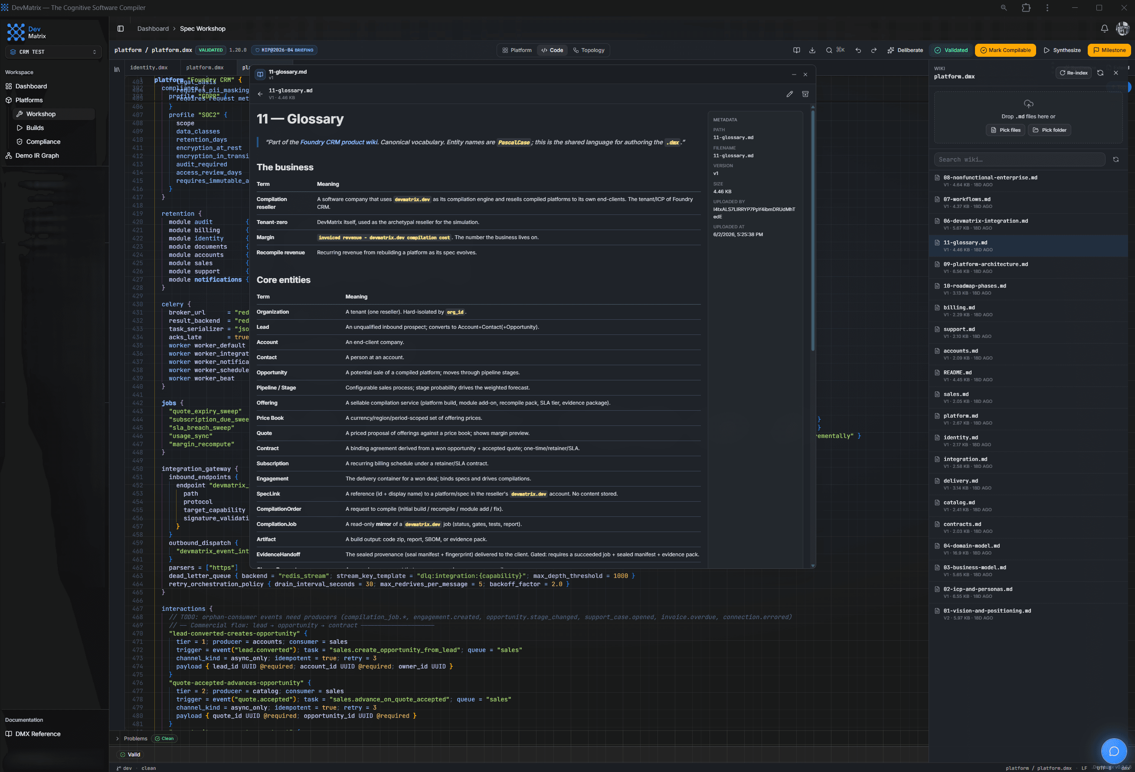Switch to Topology view
Viewport: 1135px width, 772px height.
pyautogui.click(x=589, y=50)
